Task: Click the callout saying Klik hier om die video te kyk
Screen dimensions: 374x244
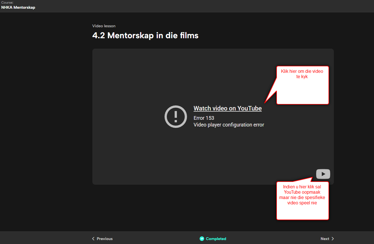Action: [x=302, y=84]
